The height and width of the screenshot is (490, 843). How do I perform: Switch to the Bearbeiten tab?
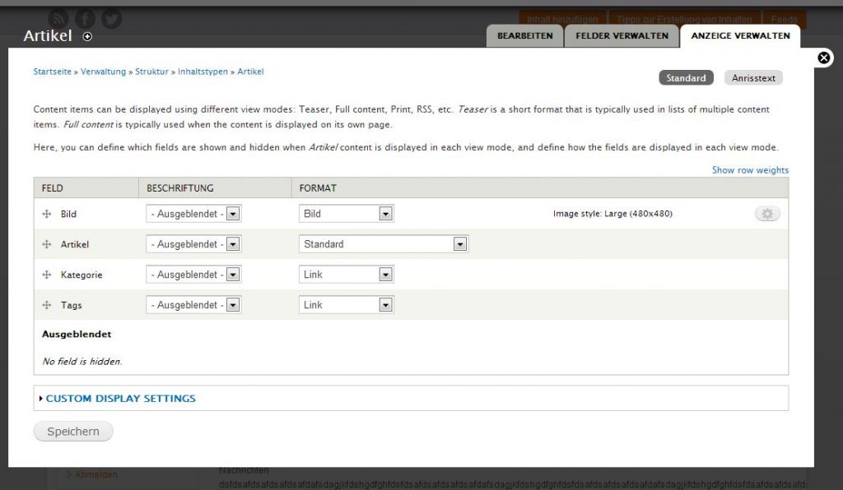coord(525,36)
